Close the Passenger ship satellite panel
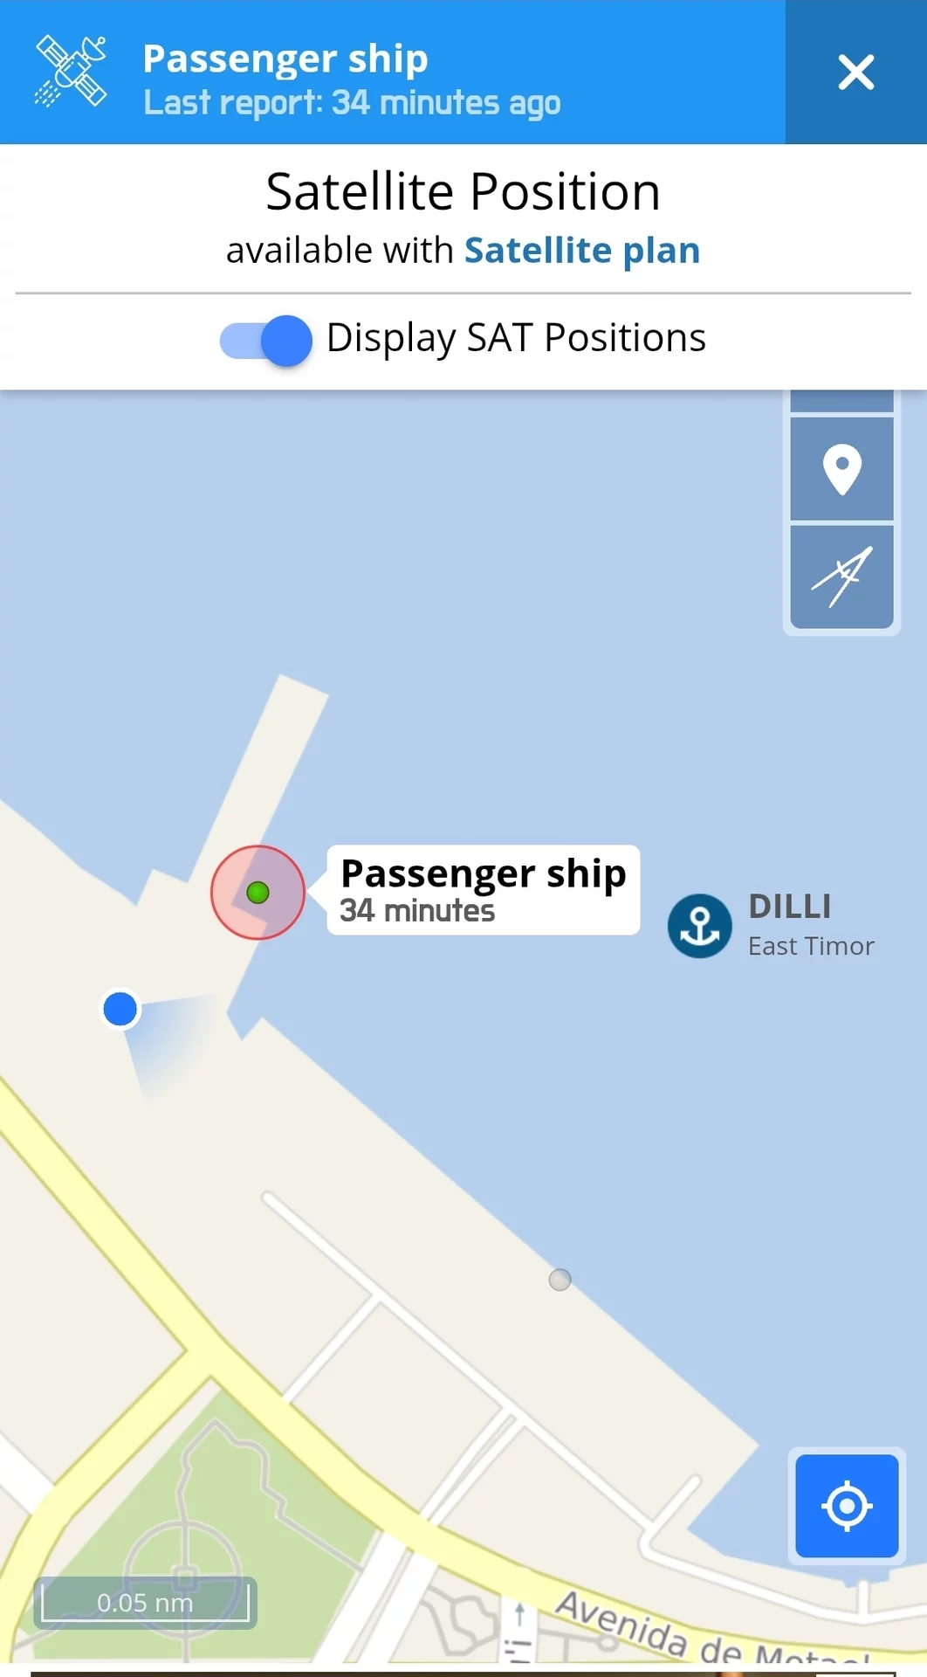 pyautogui.click(x=855, y=72)
